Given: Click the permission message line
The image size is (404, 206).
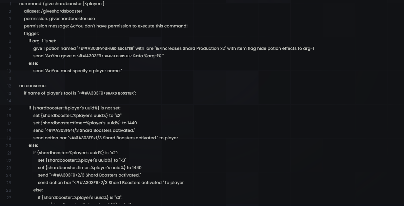Looking at the screenshot, I should coord(105,26).
